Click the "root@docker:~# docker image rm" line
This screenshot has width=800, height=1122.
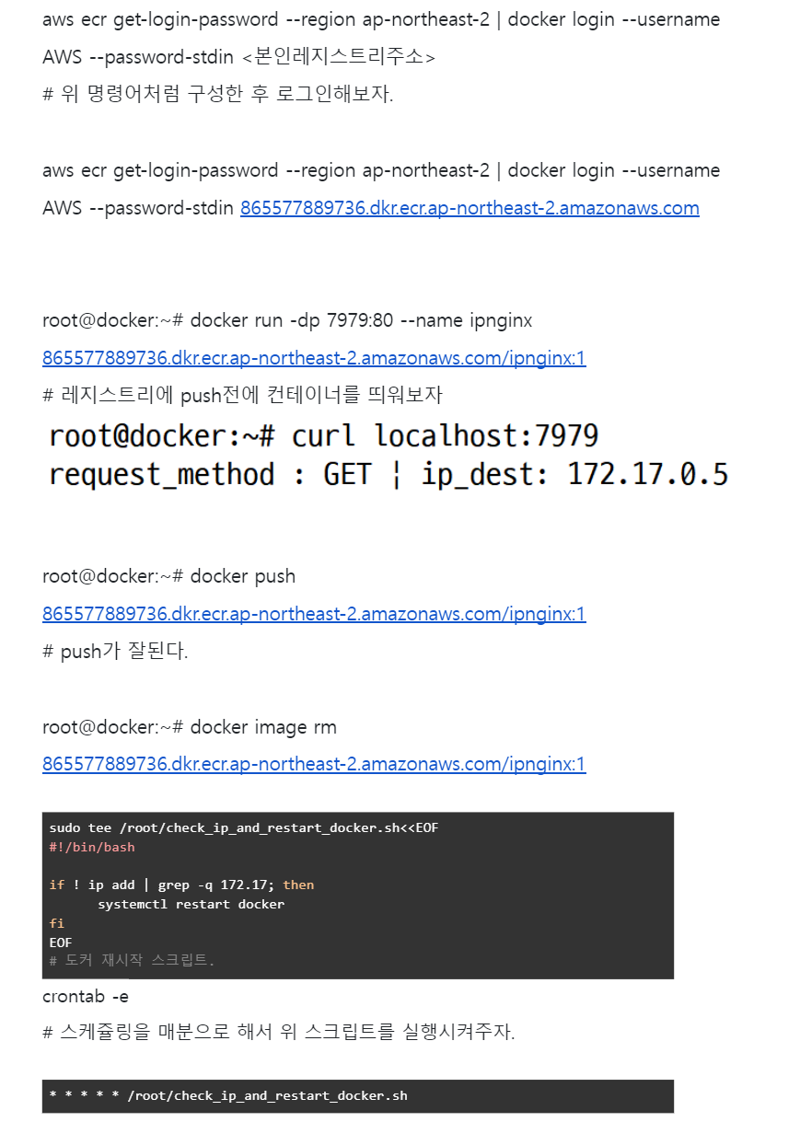[190, 727]
